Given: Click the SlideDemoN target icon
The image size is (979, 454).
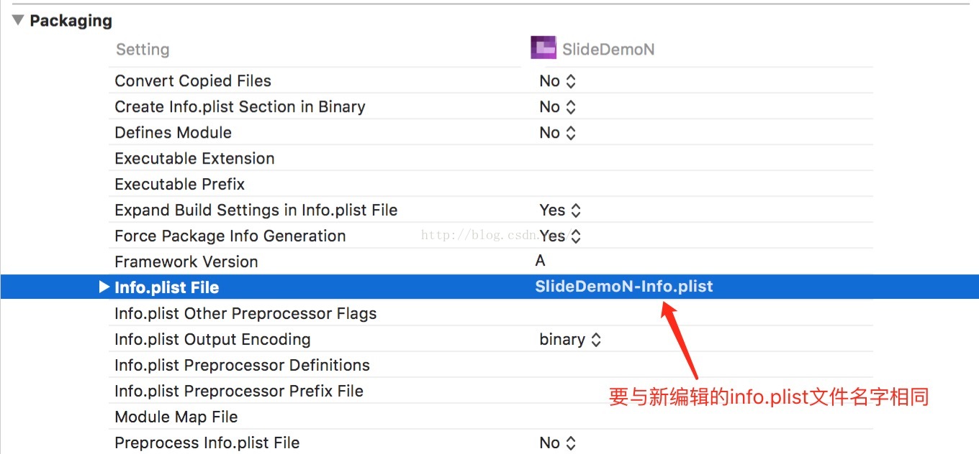Looking at the screenshot, I should click(x=543, y=48).
